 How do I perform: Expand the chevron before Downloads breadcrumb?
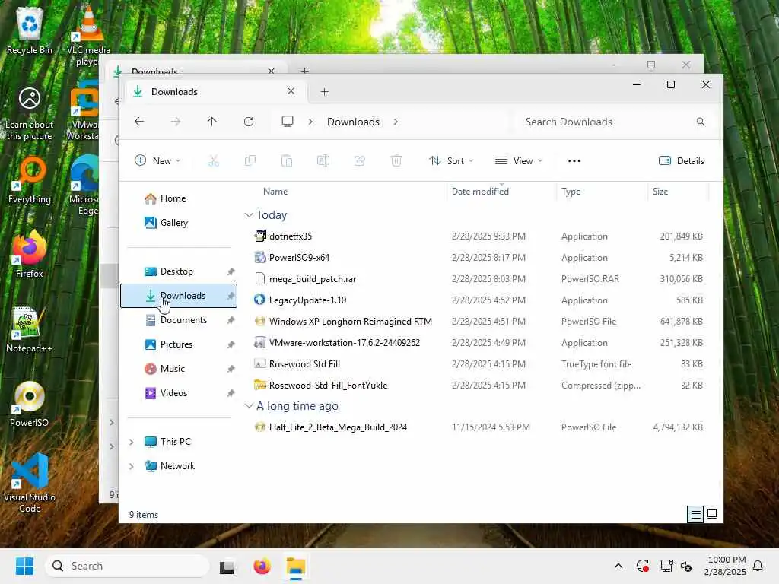pyautogui.click(x=310, y=122)
